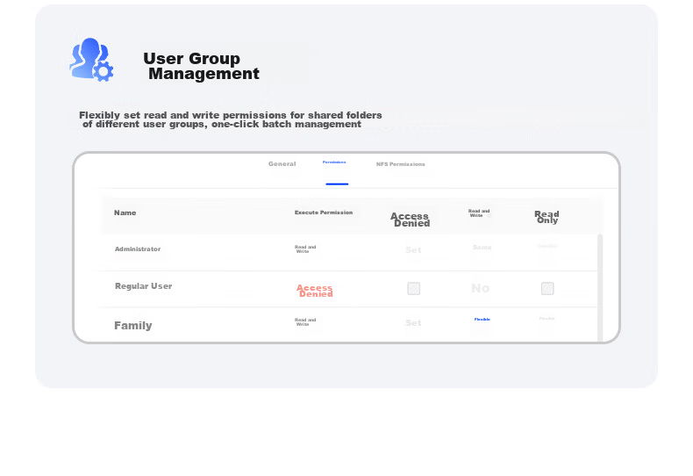Click the User Group Management heading
The width and height of the screenshot is (693, 476).
201,66
